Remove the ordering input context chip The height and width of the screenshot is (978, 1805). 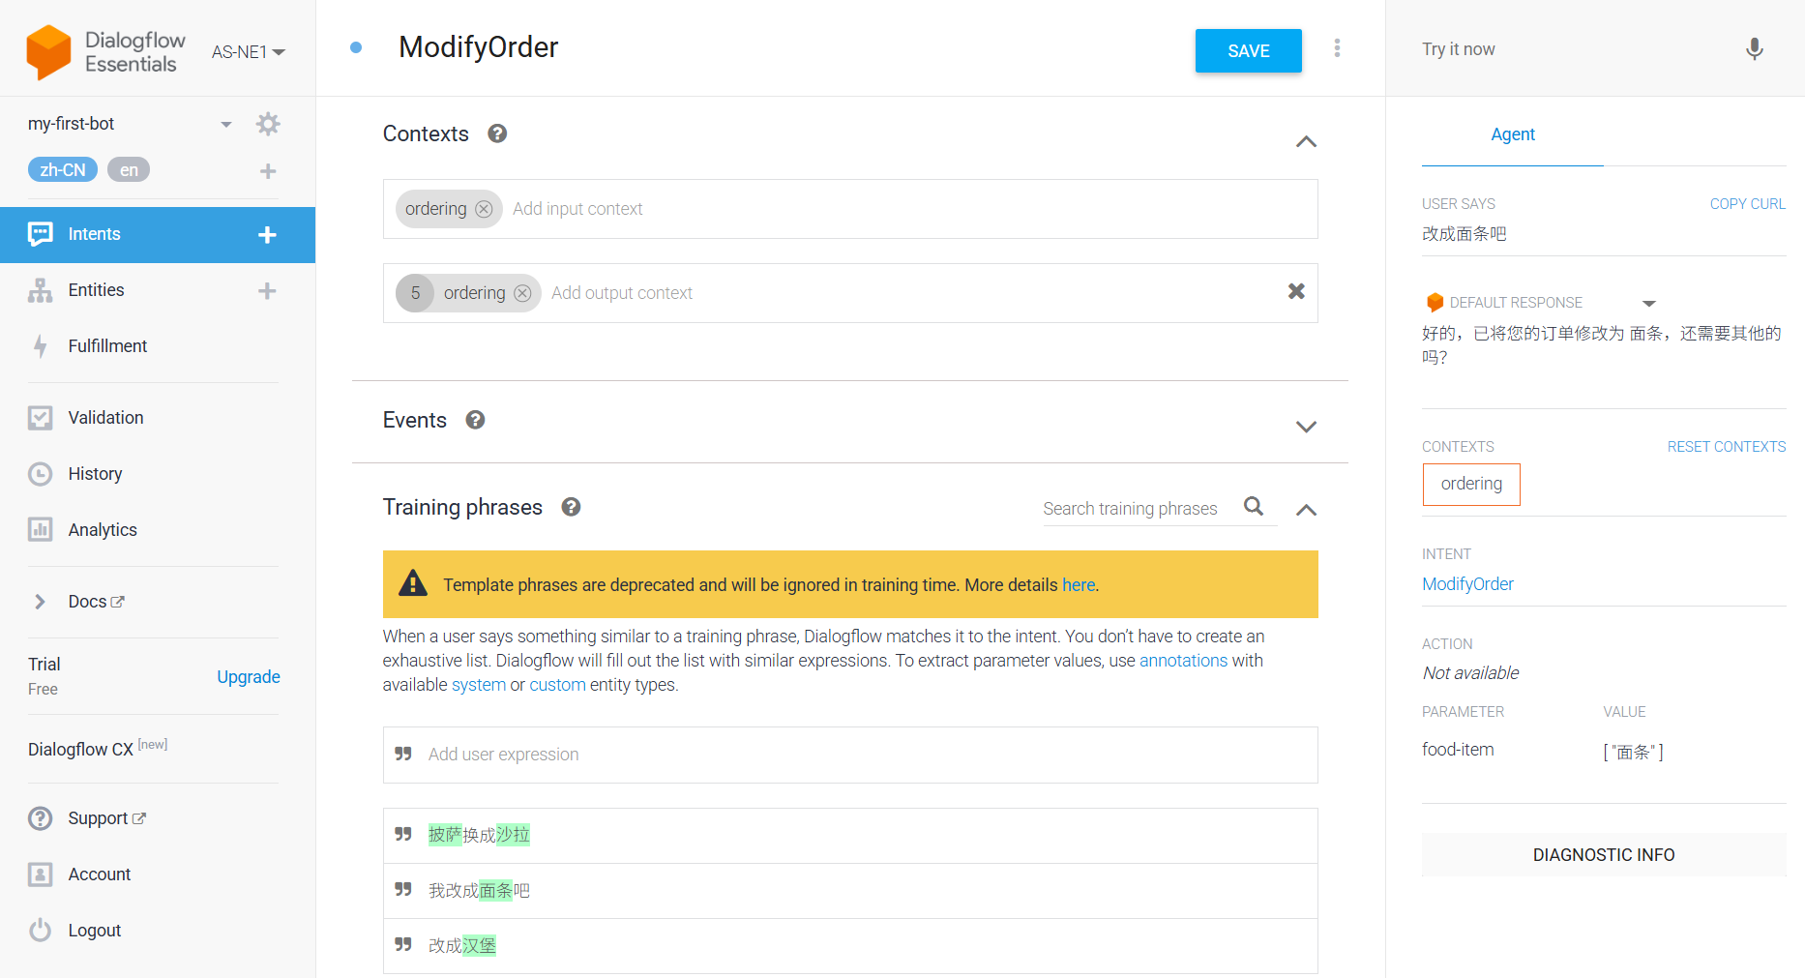pos(484,209)
